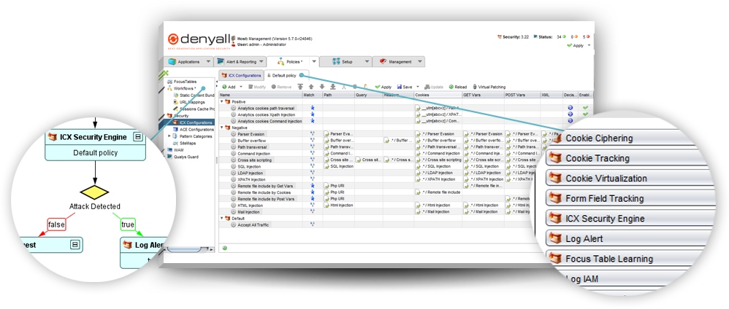Select Qualys Guard in the sidebar tree
This screenshot has width=729, height=309.
click(x=183, y=157)
